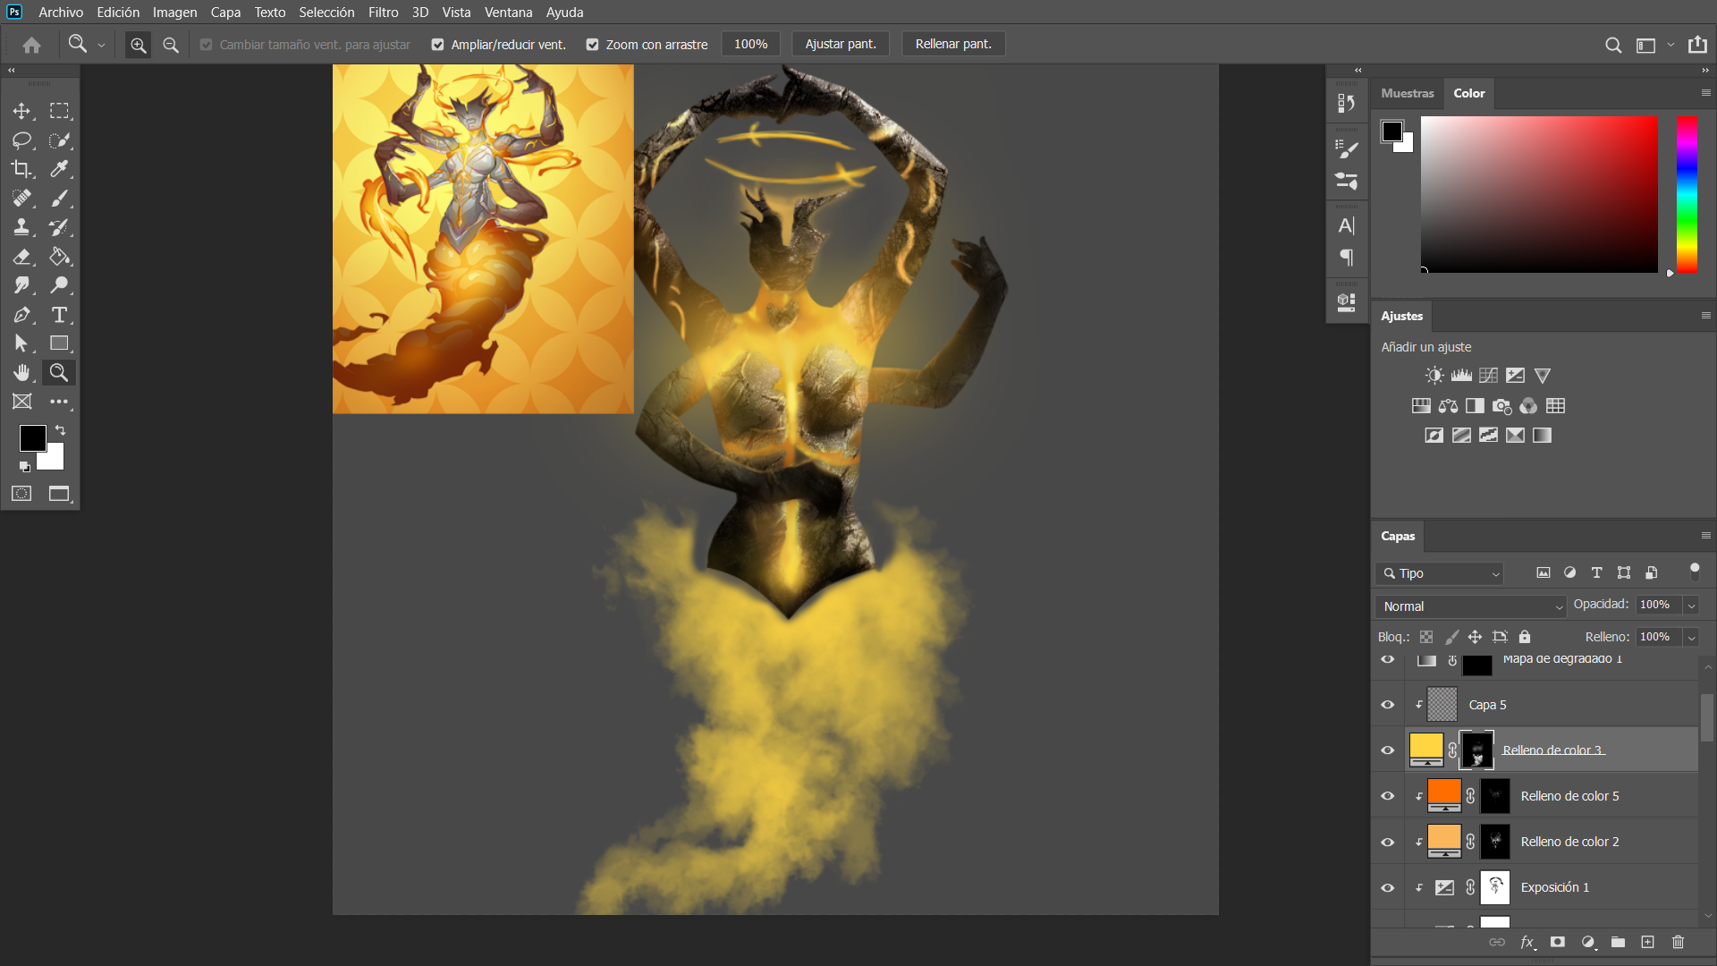The height and width of the screenshot is (966, 1717).
Task: Click the Ajustar pant. button
Action: (x=841, y=44)
